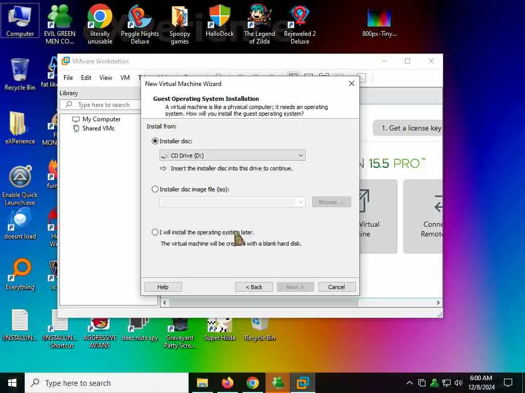Screen dimensions: 525x393
Task: Click 'Get a license key' in VMware home
Action: tap(408, 128)
